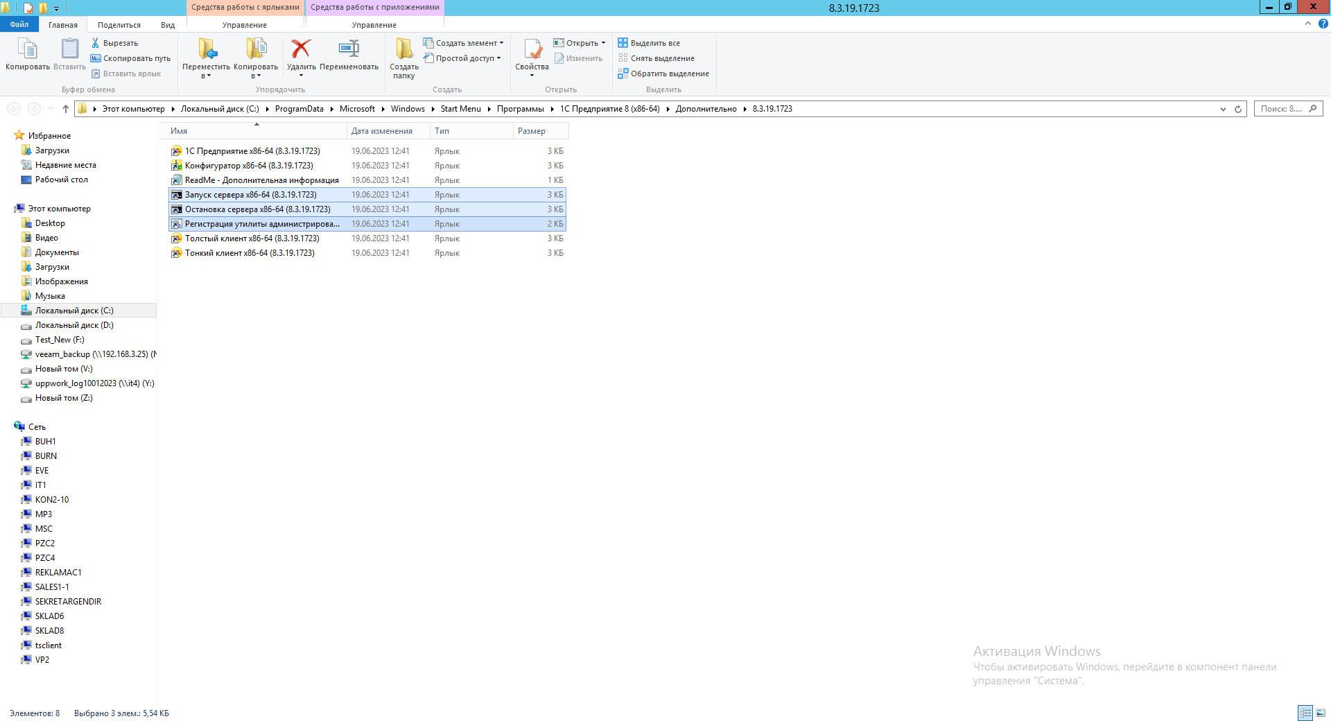The height and width of the screenshot is (721, 1331).
Task: Open Управление tab under Средства работы с ярлыками
Action: tap(245, 25)
